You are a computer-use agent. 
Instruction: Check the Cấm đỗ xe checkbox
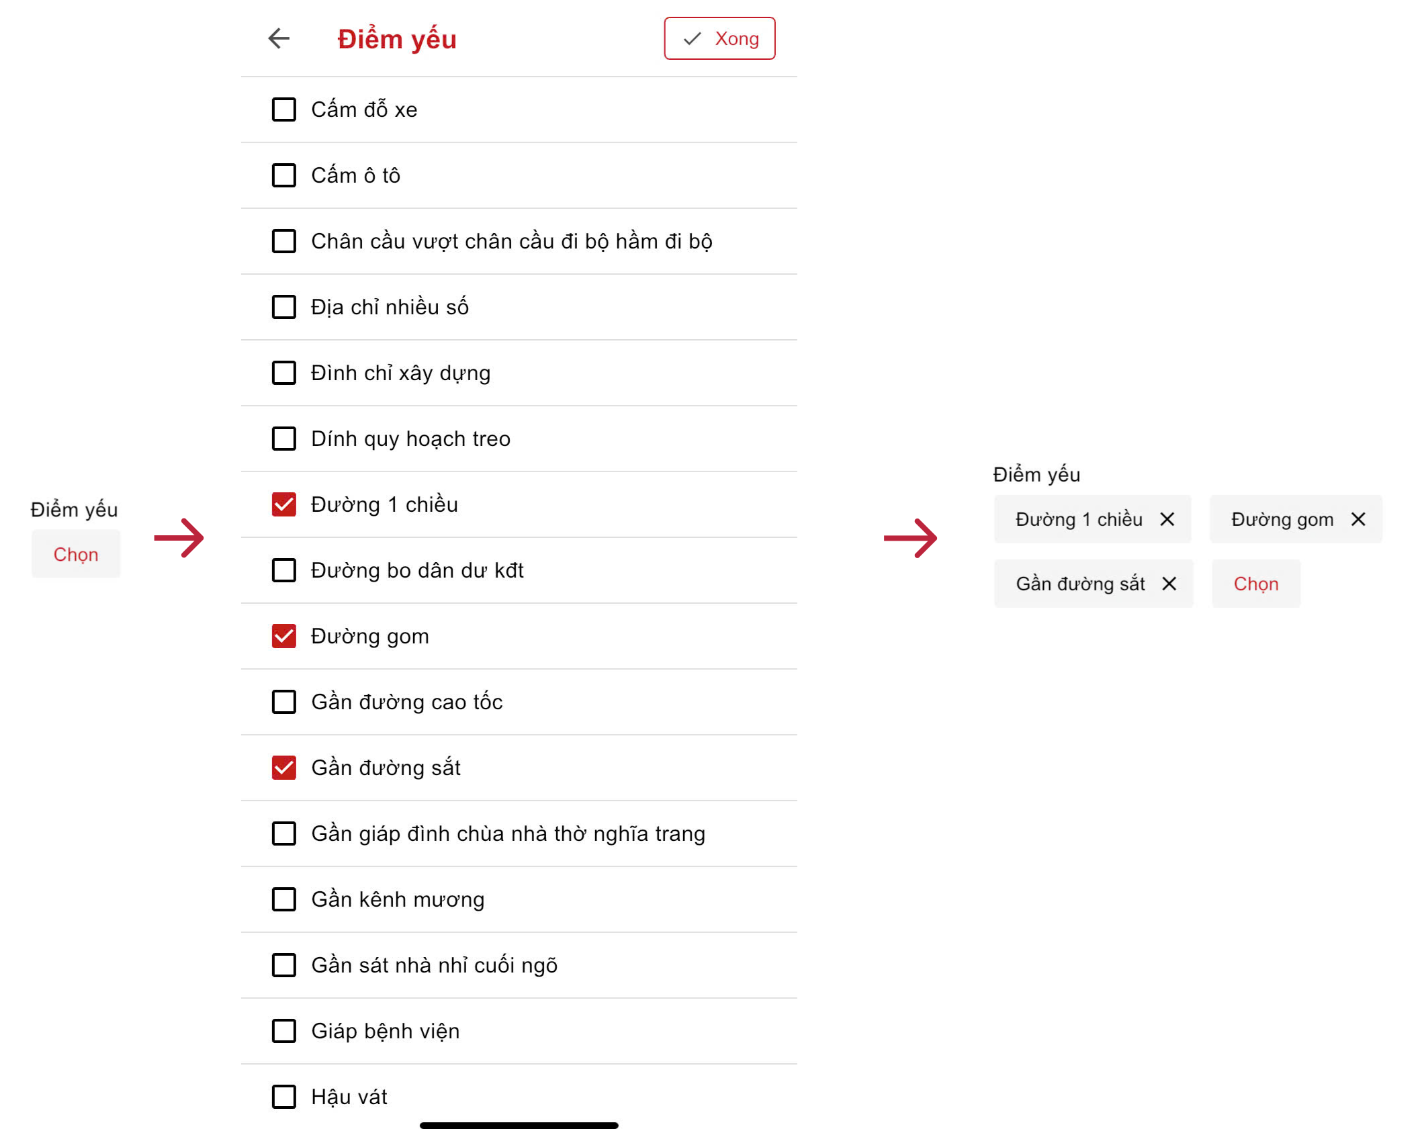(x=283, y=109)
